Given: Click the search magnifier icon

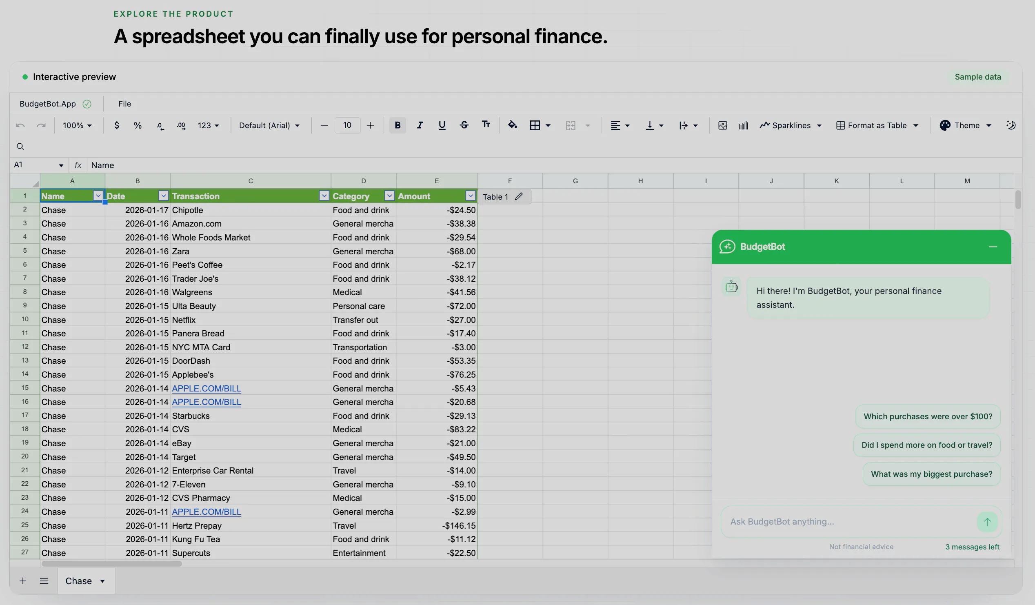Looking at the screenshot, I should (20, 147).
